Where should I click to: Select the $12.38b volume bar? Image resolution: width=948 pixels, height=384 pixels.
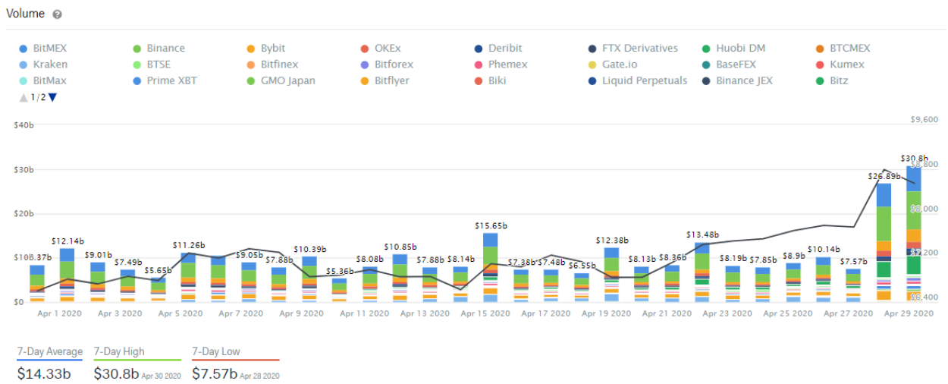611,275
